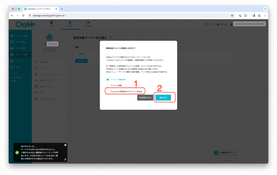Go forward in the browser
Viewport: 277px width, 175px height.
[x=18, y=15]
